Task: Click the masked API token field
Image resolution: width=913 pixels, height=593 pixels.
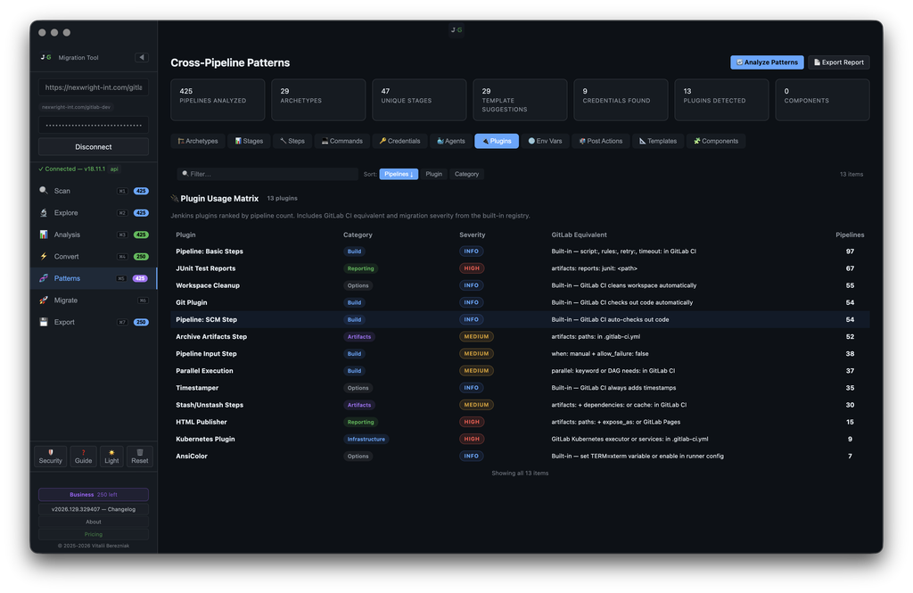Action: coord(93,125)
